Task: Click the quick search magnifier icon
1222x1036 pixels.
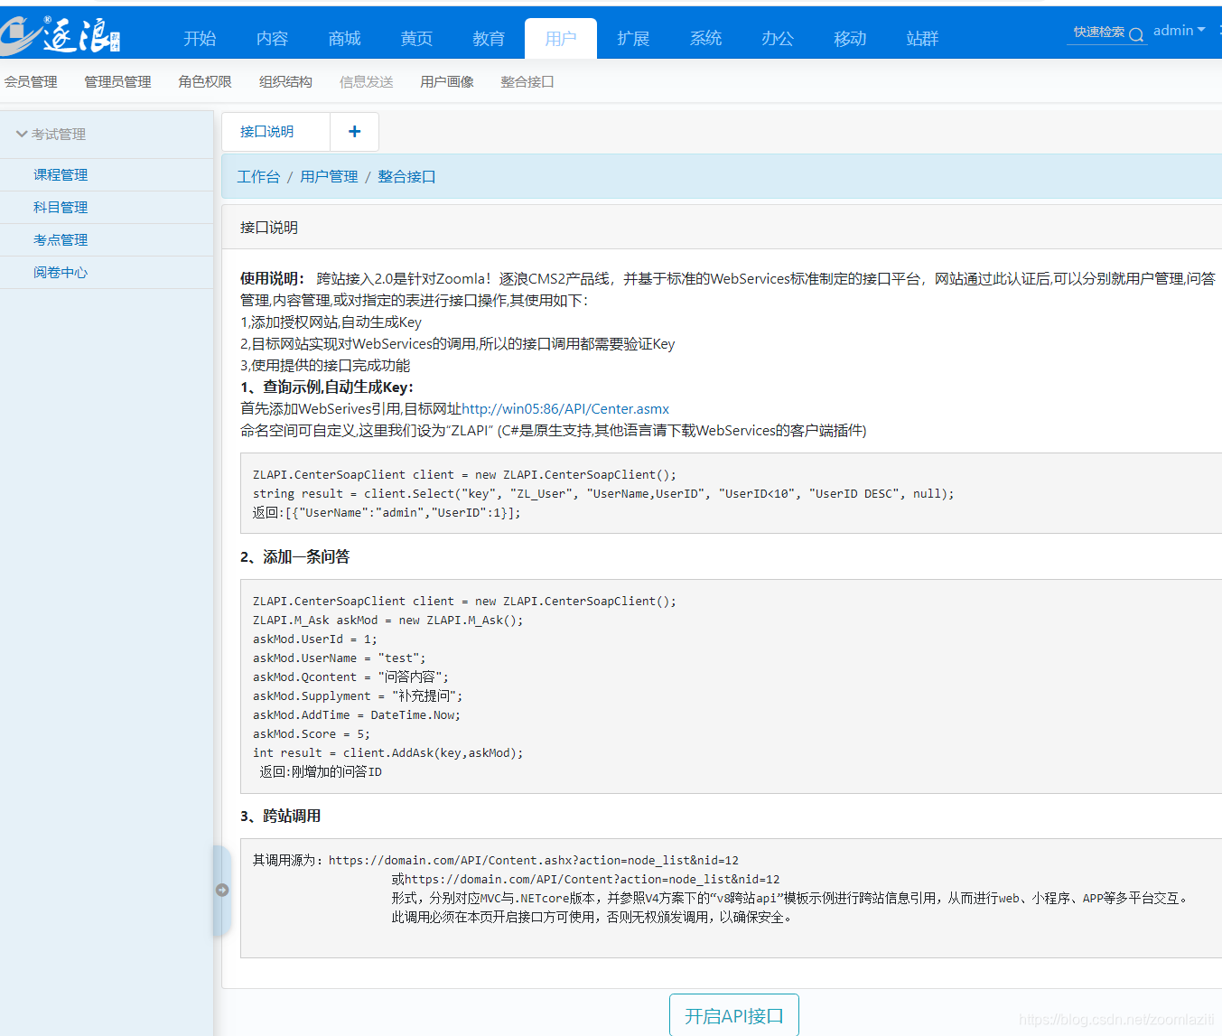Action: point(1136,34)
